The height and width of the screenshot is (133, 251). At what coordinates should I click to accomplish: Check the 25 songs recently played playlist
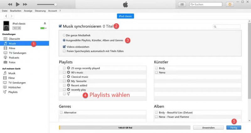64,68
